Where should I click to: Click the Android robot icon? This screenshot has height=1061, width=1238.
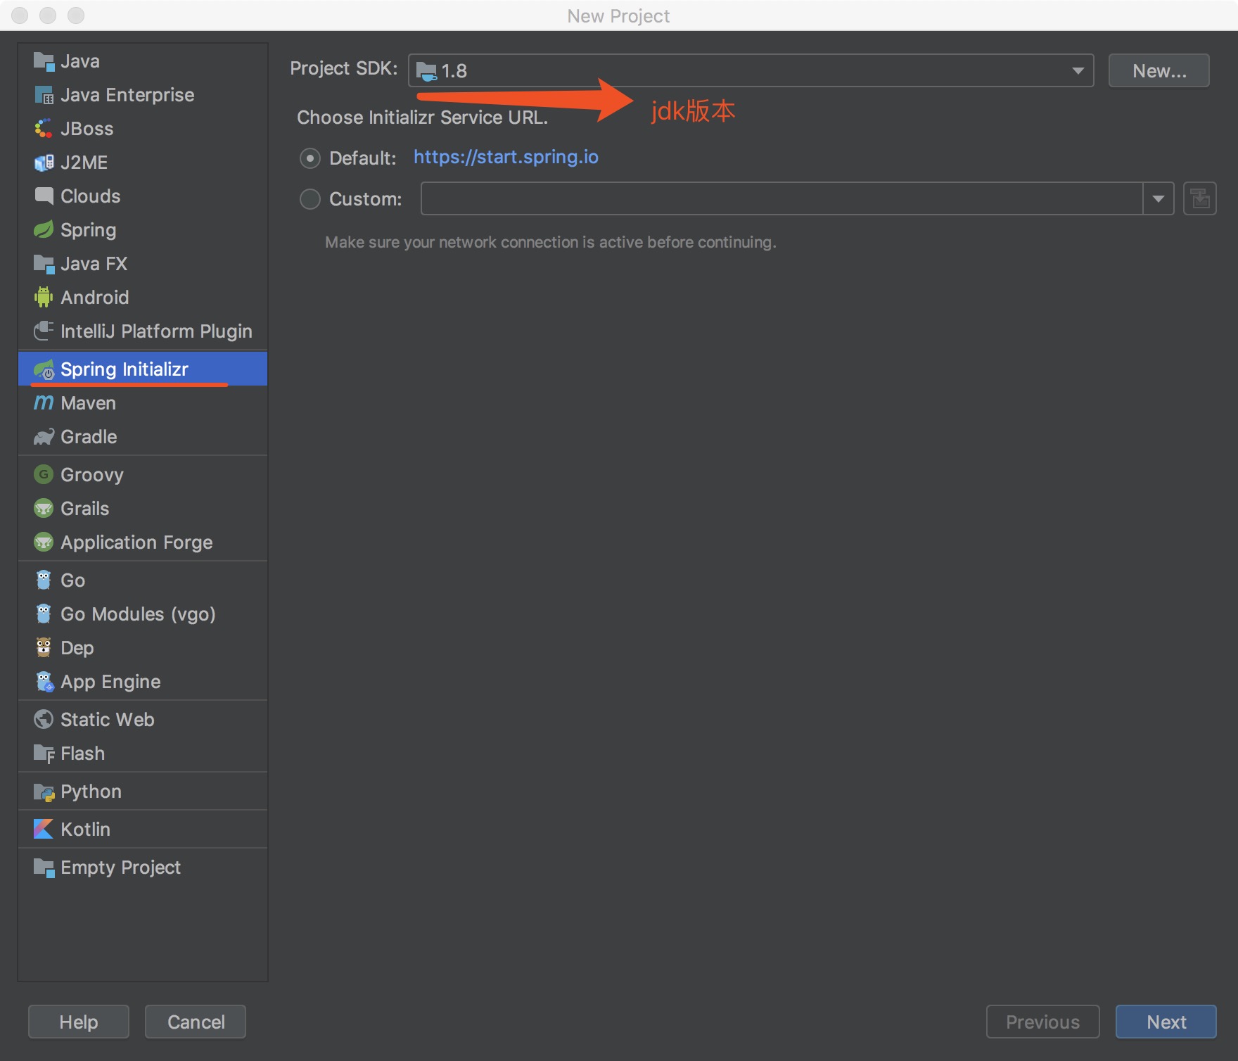(x=44, y=298)
